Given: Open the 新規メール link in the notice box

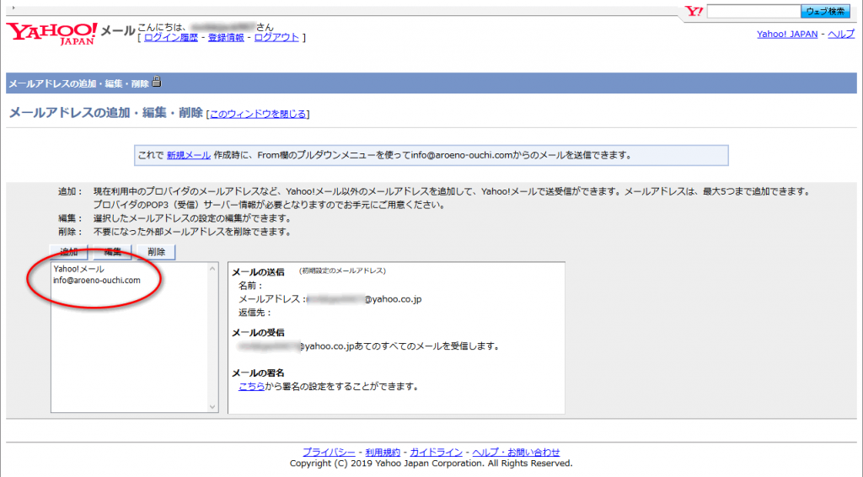Looking at the screenshot, I should pos(189,155).
